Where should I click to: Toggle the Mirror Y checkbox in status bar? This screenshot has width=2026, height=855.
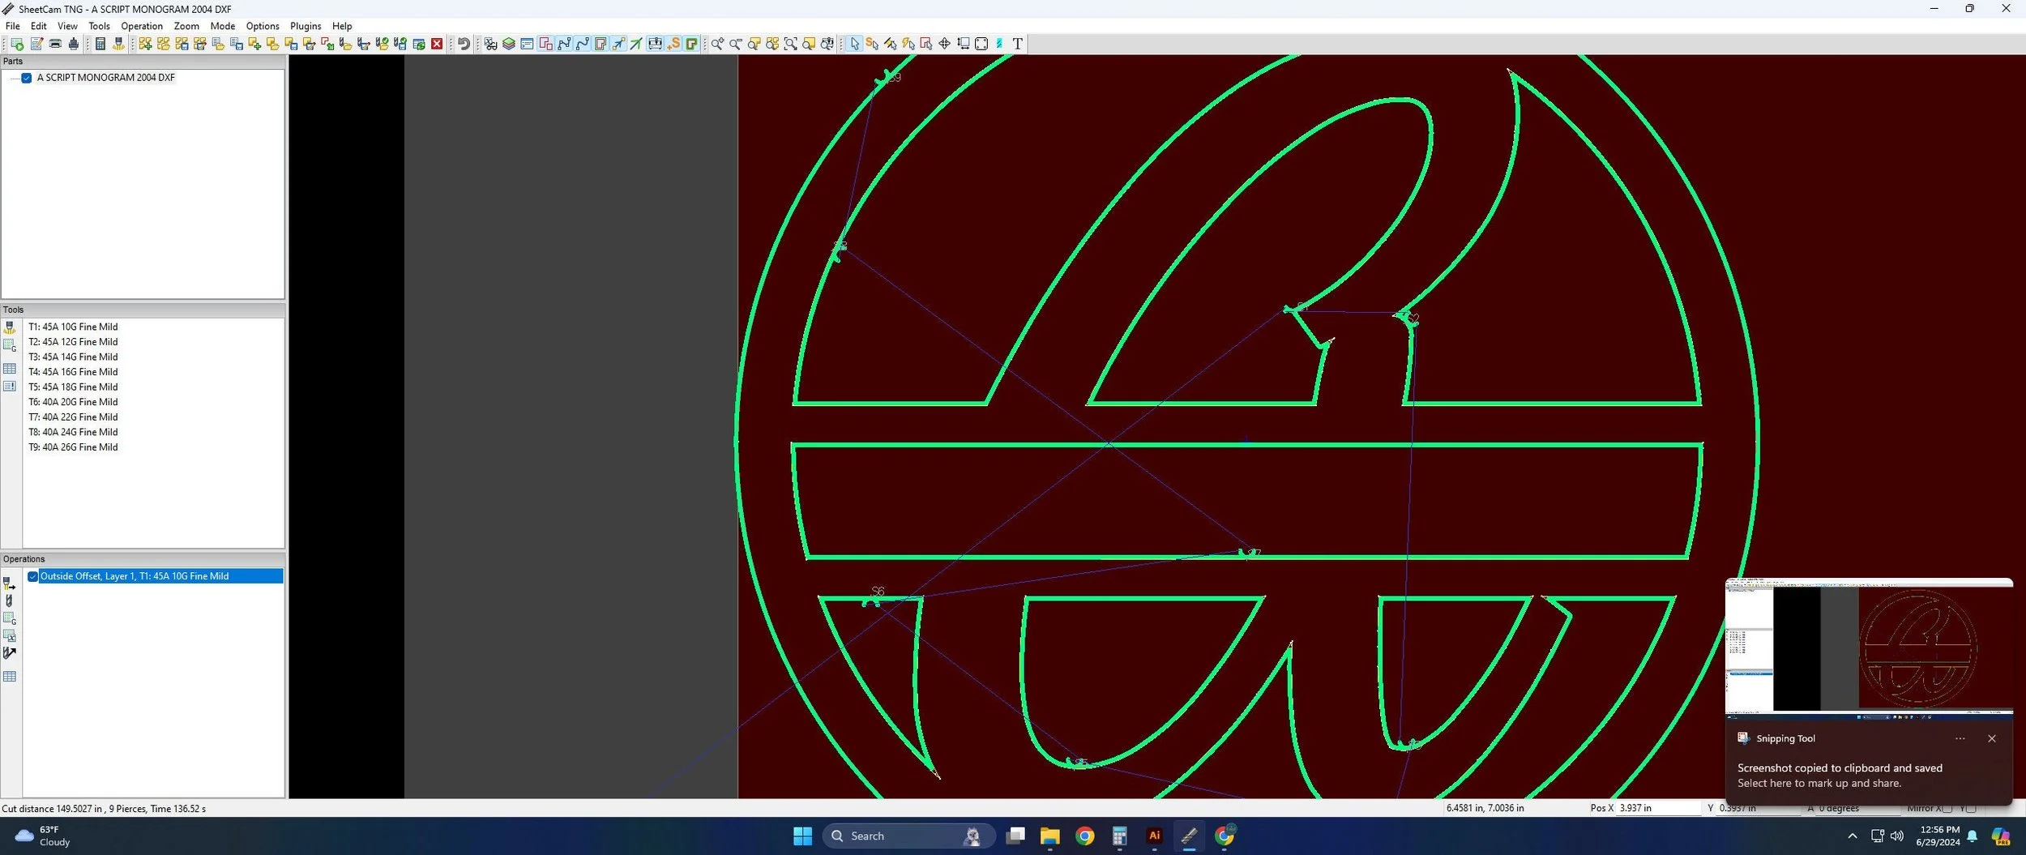[1971, 808]
